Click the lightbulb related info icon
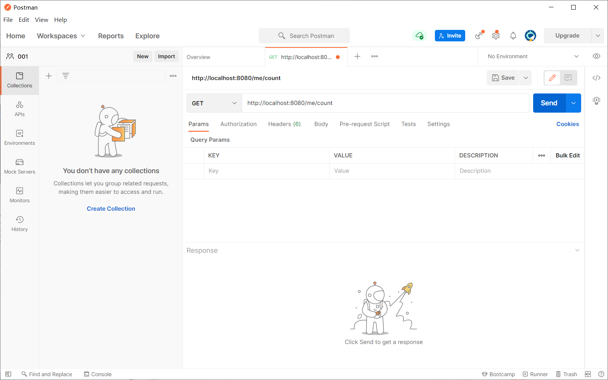The height and width of the screenshot is (380, 608). tap(596, 101)
